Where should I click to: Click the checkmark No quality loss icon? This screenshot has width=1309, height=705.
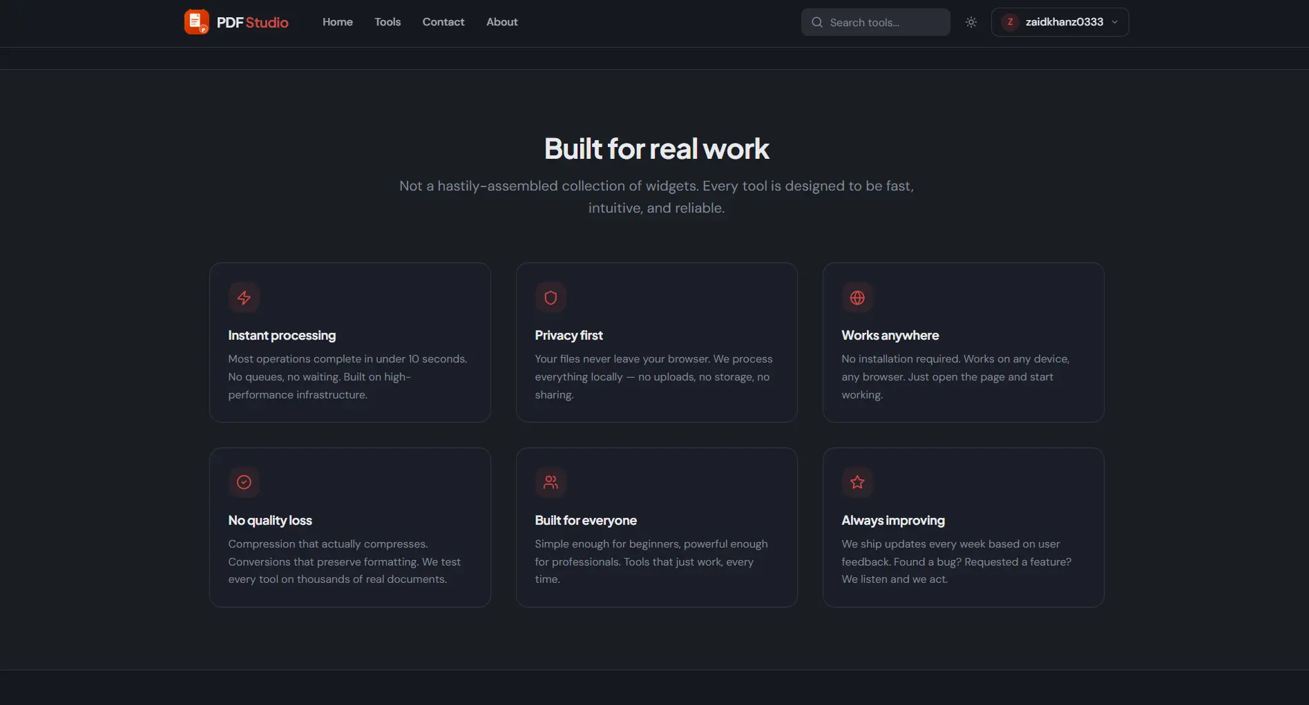244,482
